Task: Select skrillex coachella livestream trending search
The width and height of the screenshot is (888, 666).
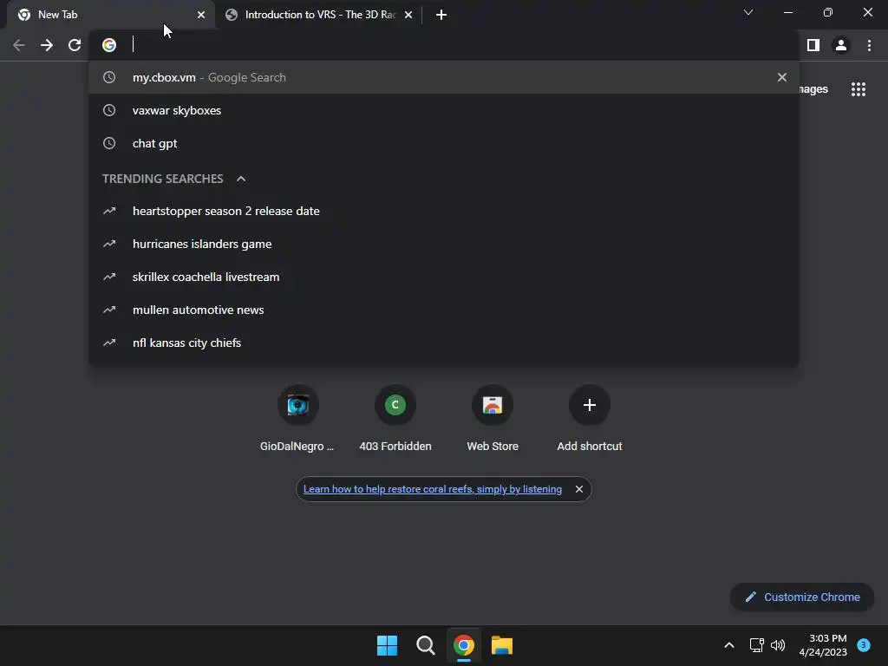Action: [x=444, y=277]
